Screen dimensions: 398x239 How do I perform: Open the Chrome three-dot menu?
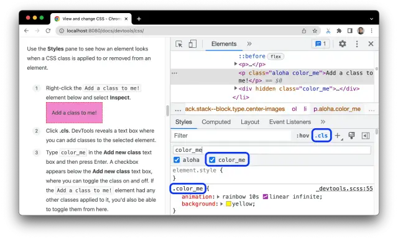[372, 30]
